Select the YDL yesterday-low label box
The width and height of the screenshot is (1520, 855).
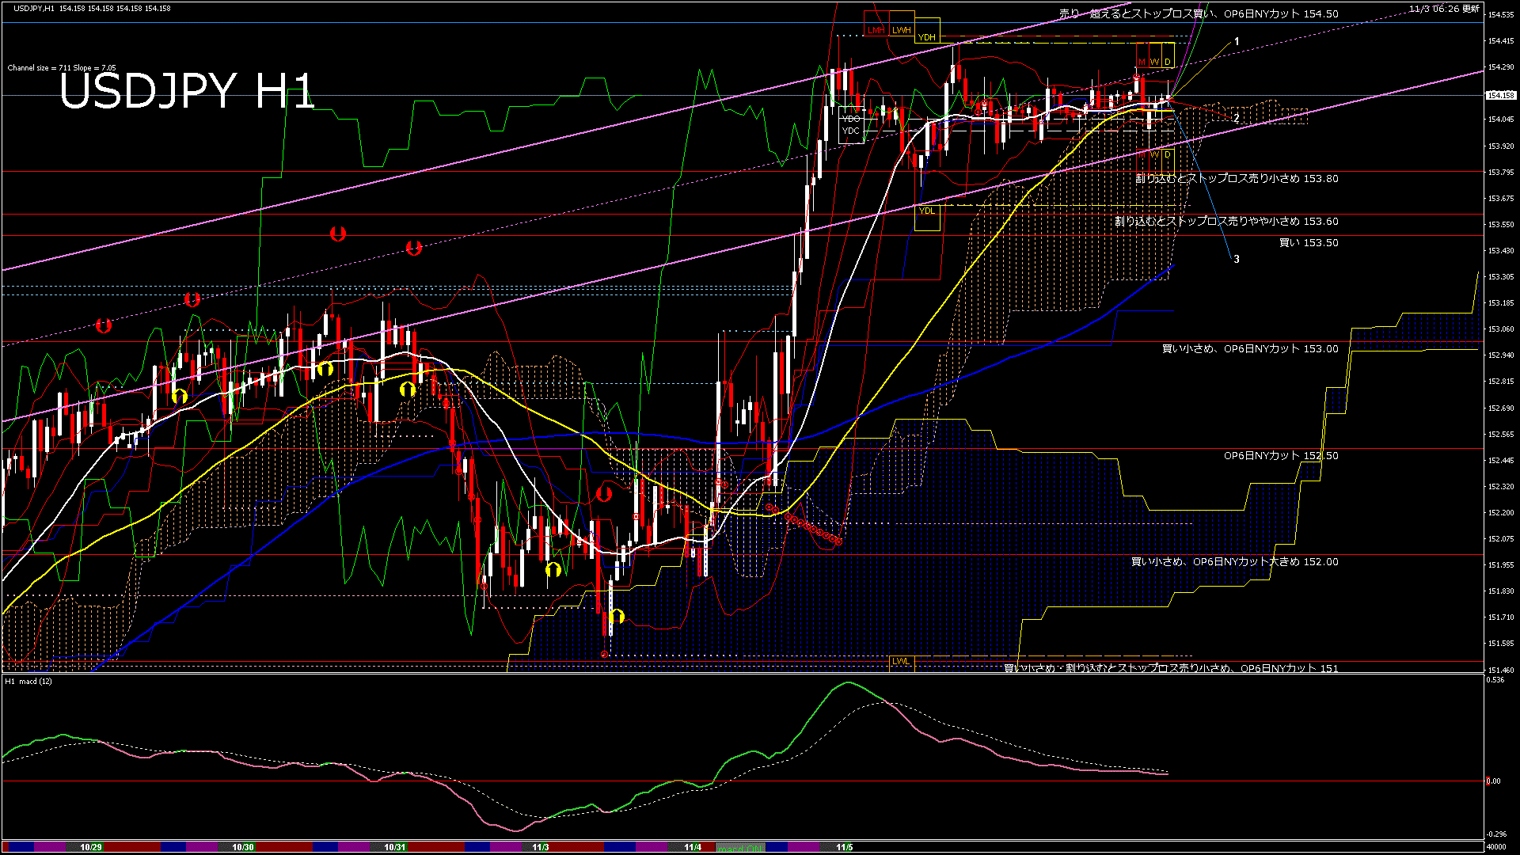[926, 211]
